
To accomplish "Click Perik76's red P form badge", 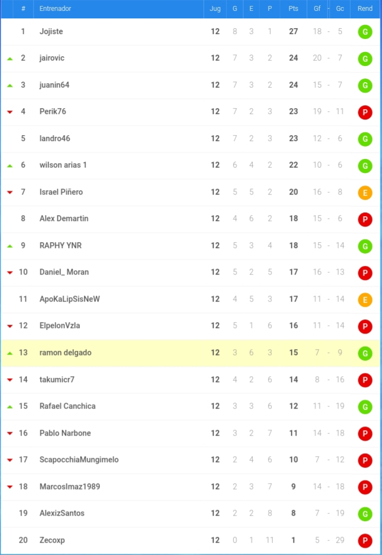I will tap(365, 112).
